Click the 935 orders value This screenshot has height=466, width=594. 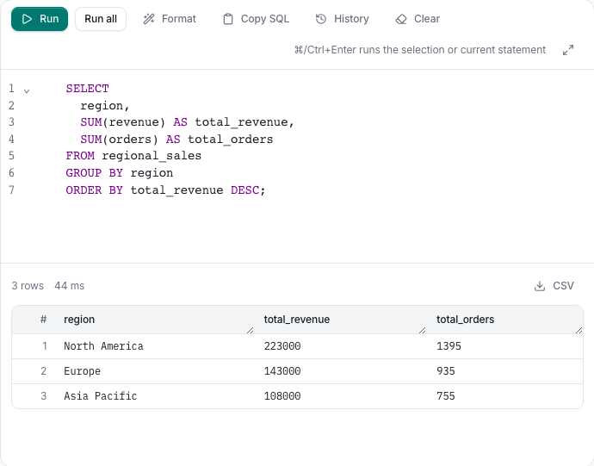(446, 371)
